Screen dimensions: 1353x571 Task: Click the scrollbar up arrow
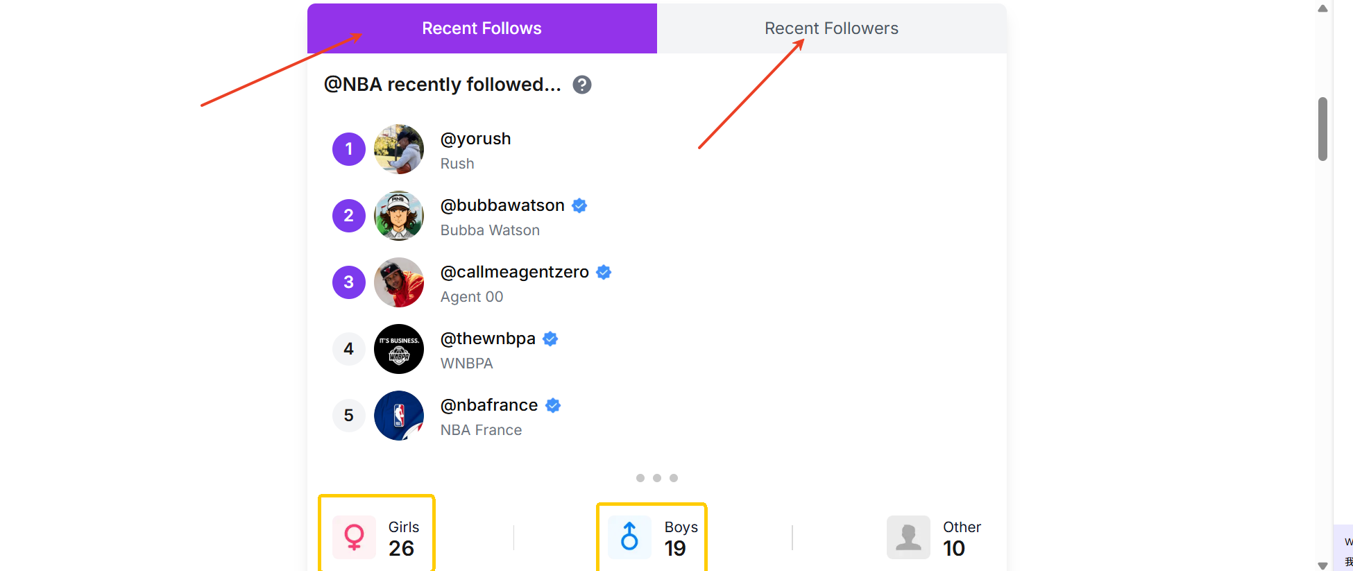1322,9
